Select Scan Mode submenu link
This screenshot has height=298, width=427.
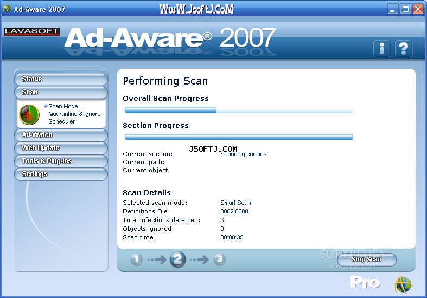point(63,106)
